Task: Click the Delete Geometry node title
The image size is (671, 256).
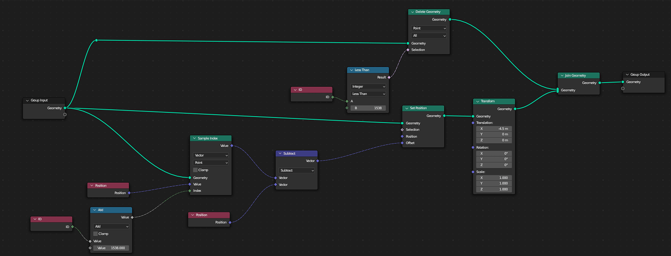Action: point(427,12)
